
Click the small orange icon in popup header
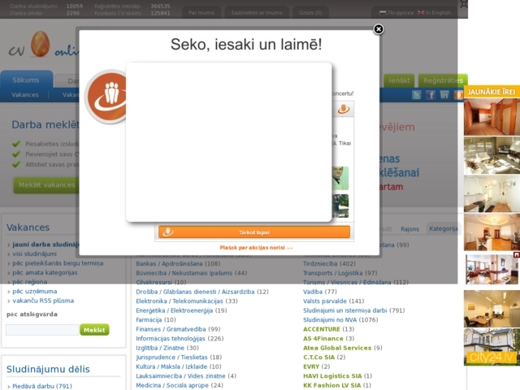coord(344,109)
